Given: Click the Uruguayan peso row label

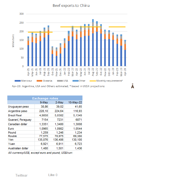Looking at the screenshot, I should click(x=18, y=107).
